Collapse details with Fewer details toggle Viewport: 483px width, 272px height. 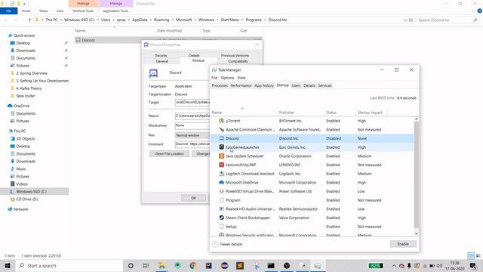pos(228,244)
